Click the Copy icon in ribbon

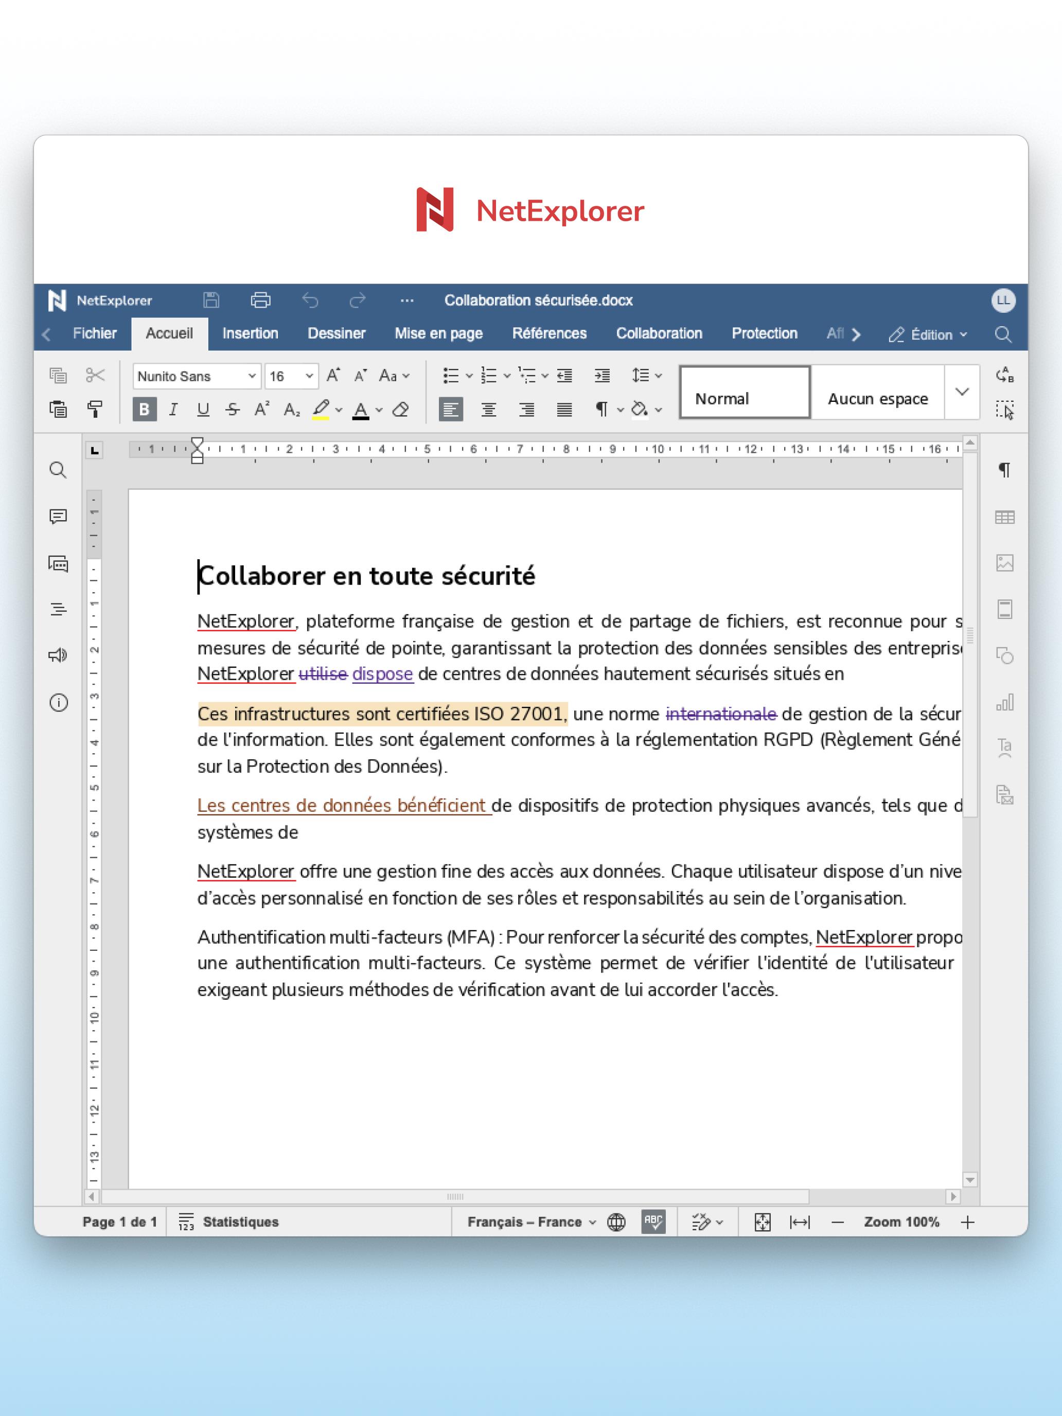[x=58, y=375]
